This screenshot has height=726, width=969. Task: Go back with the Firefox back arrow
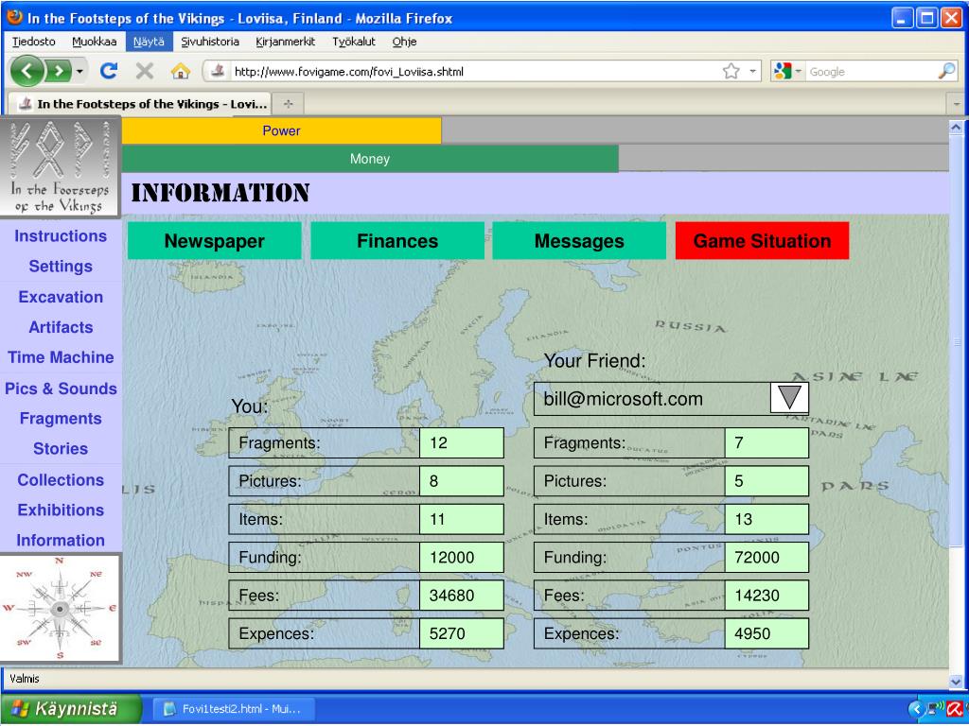pos(27,71)
